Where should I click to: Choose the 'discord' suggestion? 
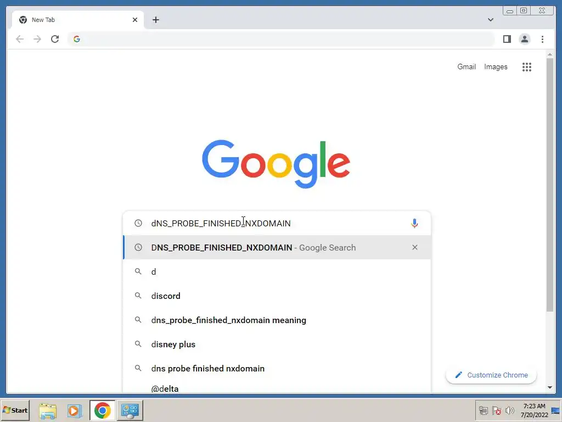(x=277, y=296)
